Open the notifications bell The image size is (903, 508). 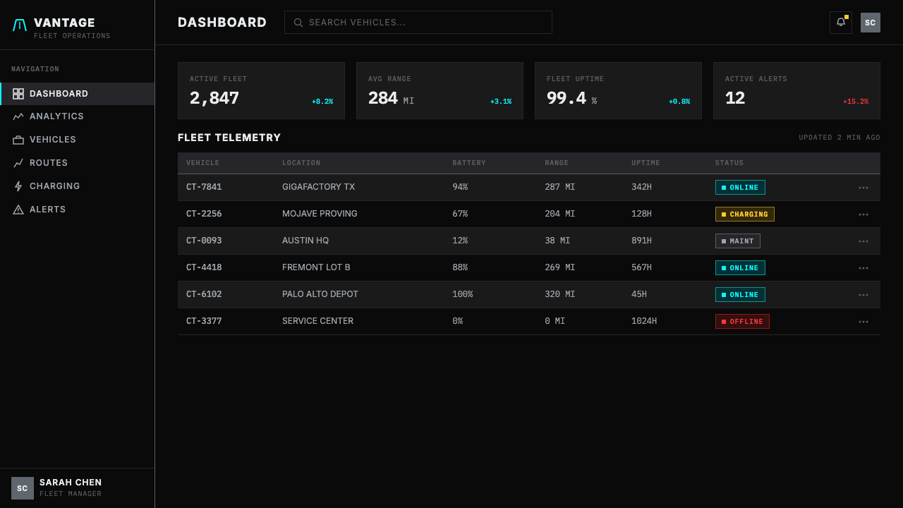point(841,23)
